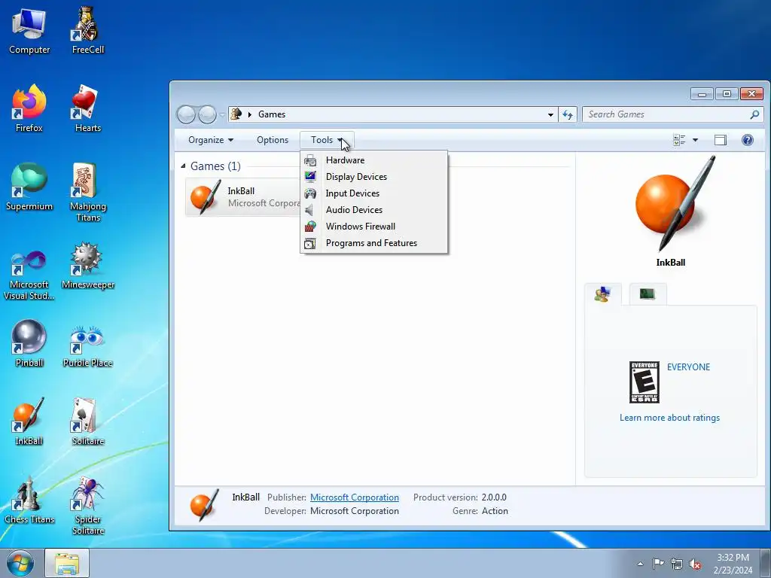Click the Change your view icon

[x=679, y=140]
